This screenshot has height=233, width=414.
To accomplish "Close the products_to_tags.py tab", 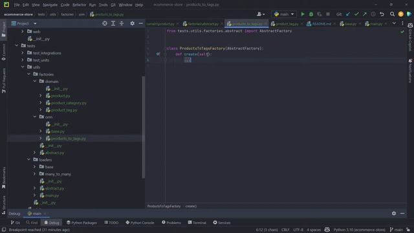I will point(265,24).
